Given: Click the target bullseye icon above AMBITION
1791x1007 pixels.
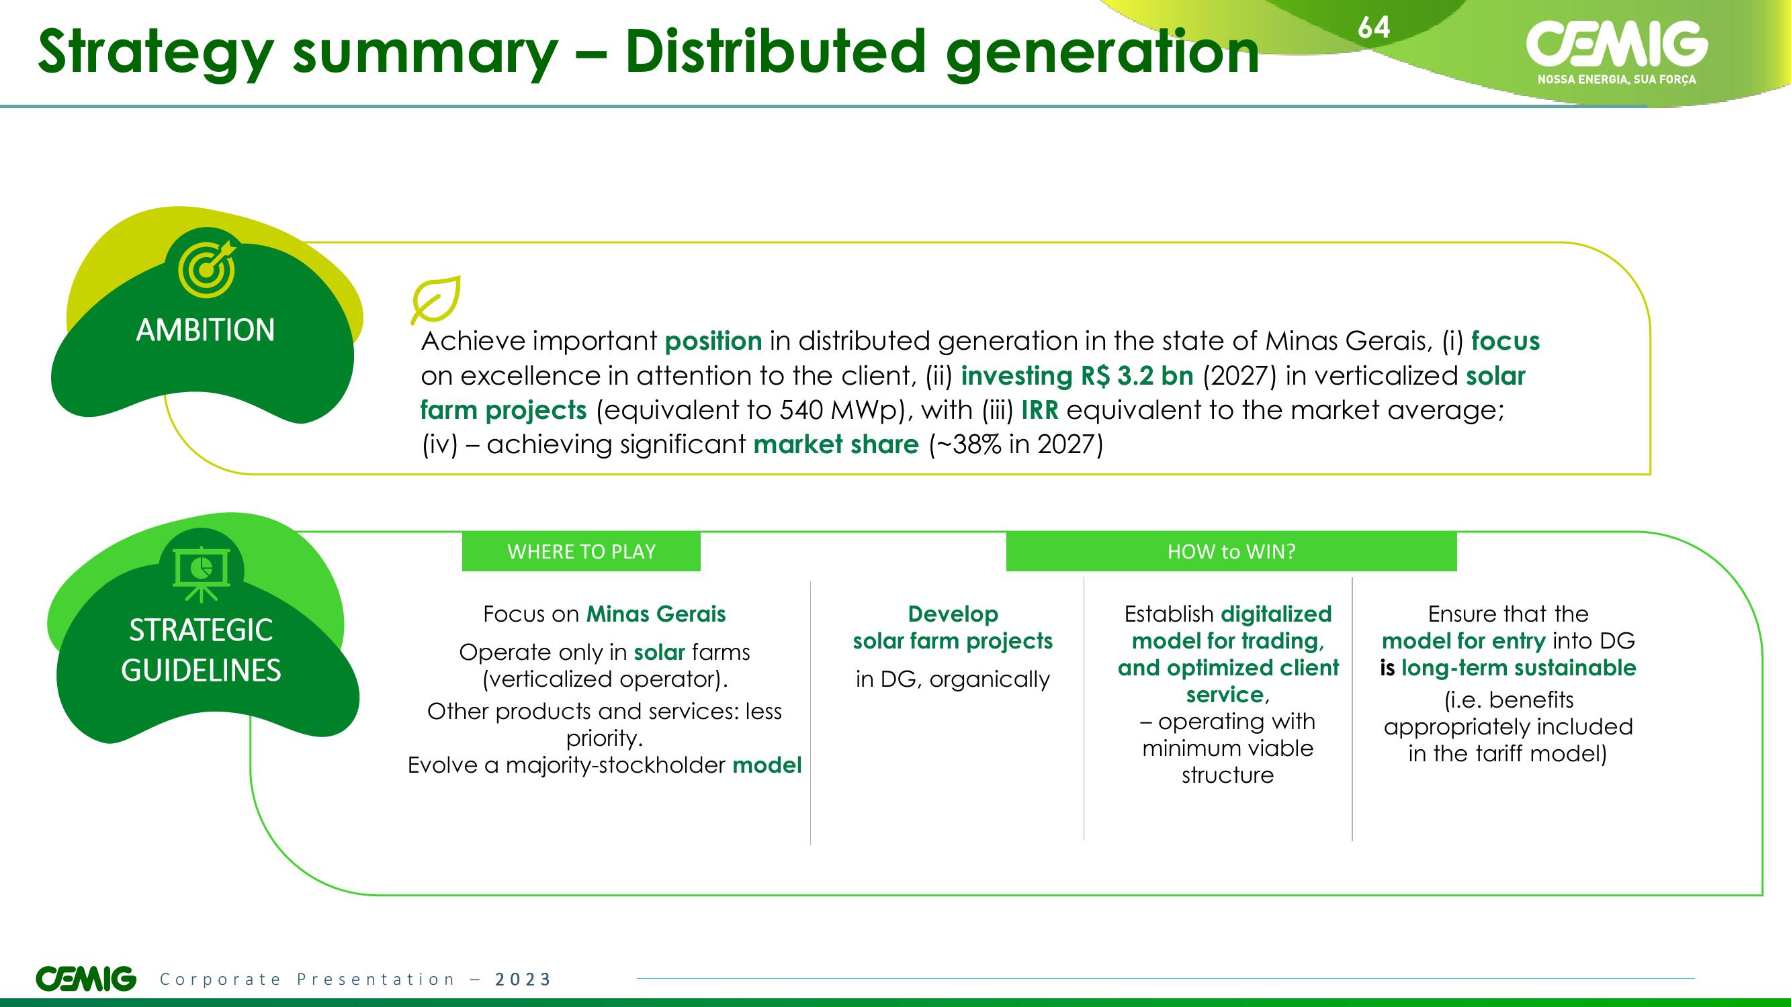Looking at the screenshot, I should [x=206, y=270].
